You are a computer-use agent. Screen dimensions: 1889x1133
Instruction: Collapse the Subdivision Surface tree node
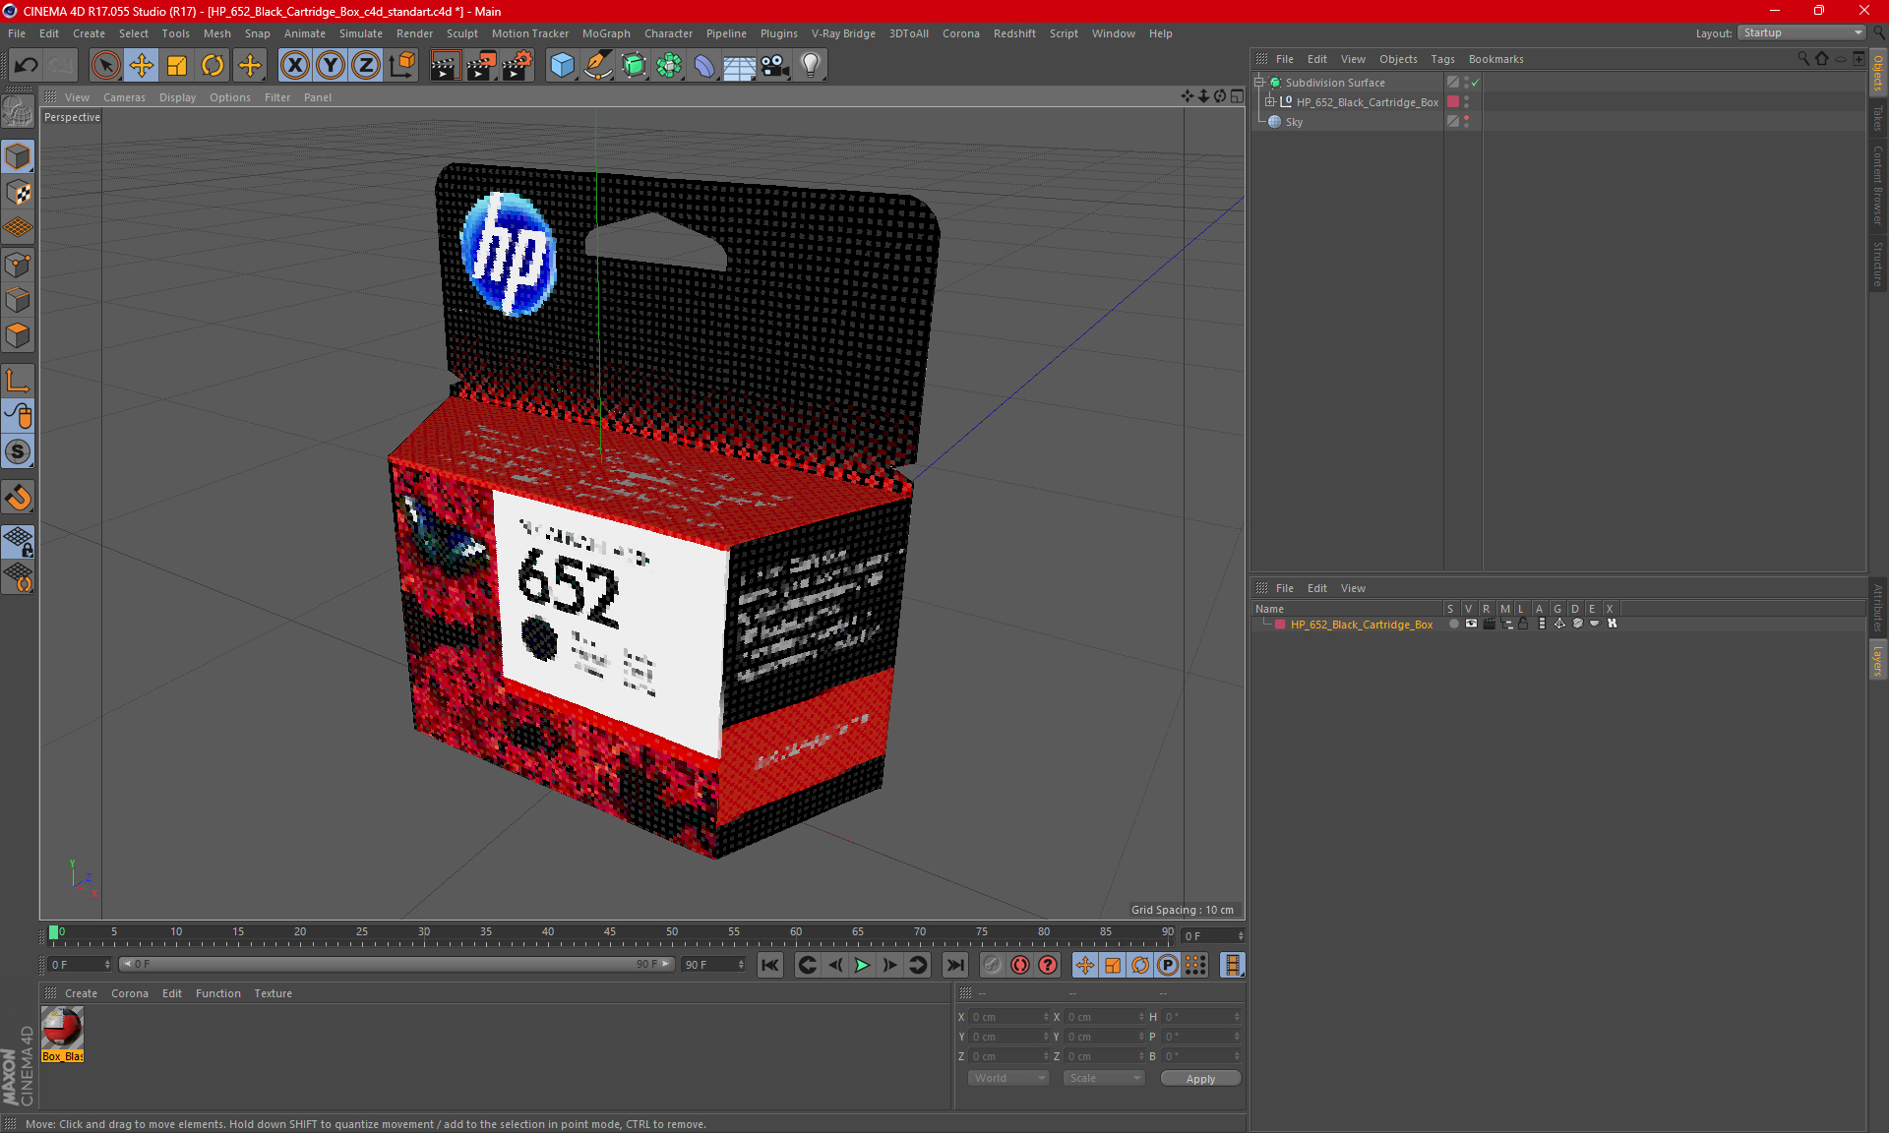coord(1258,83)
